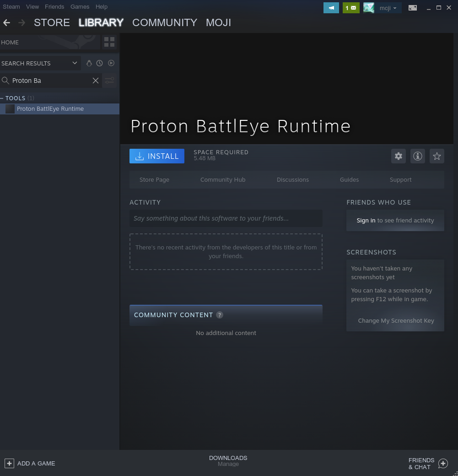Click the activity status input box
The width and height of the screenshot is (458, 476).
[x=226, y=218]
